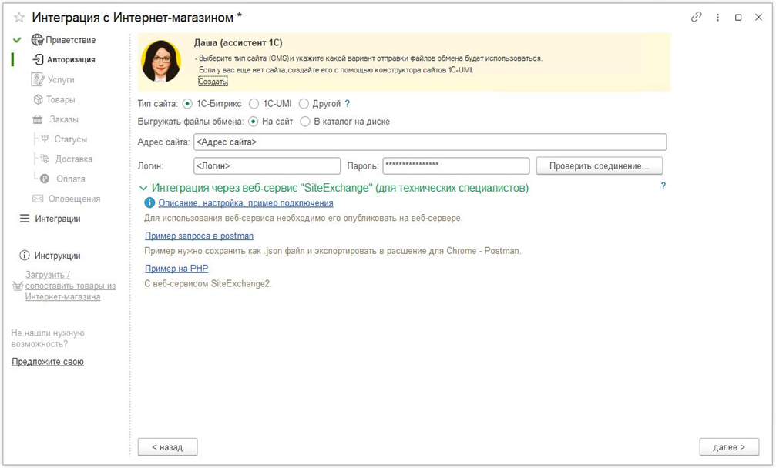Click the copy link chain icon

tap(697, 17)
